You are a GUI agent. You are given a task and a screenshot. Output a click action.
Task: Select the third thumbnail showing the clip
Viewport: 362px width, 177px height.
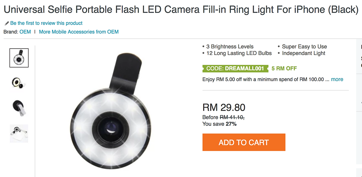tap(19, 108)
